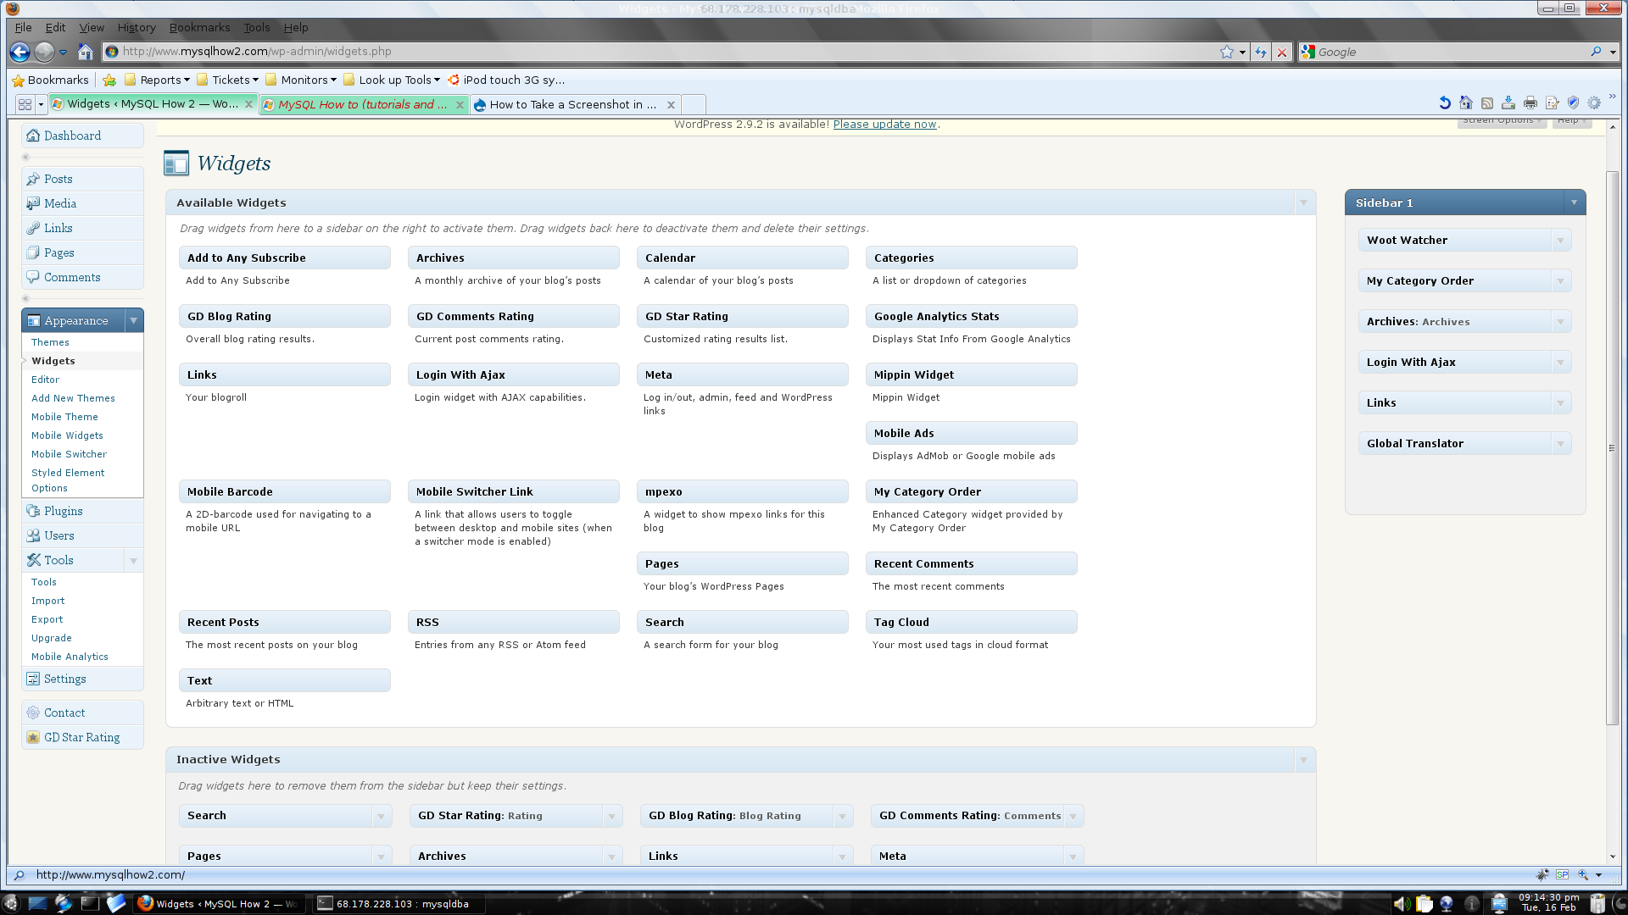Open the Tools menu in menu bar
Screen dimensions: 1628x915
(x=257, y=27)
